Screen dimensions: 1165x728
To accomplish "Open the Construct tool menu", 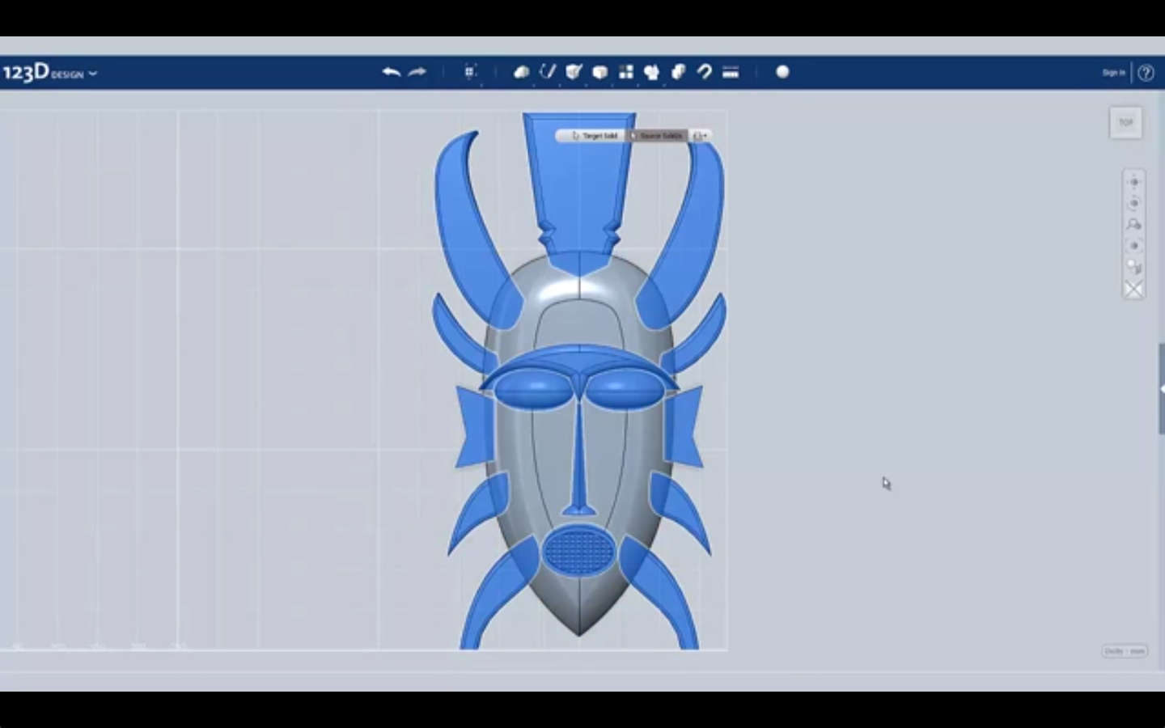I will (x=574, y=72).
